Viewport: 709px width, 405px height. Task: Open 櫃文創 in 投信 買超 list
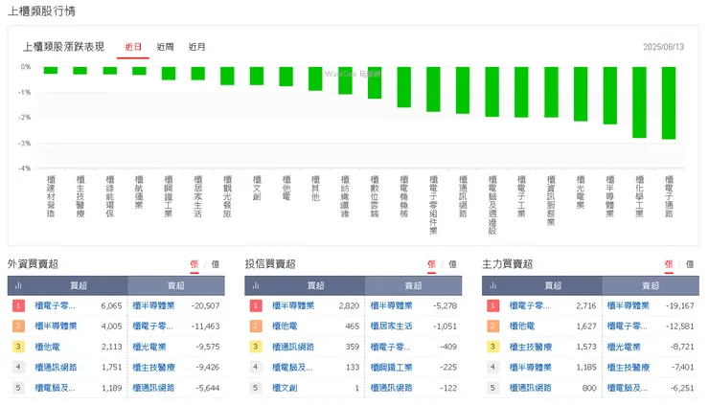pos(285,388)
